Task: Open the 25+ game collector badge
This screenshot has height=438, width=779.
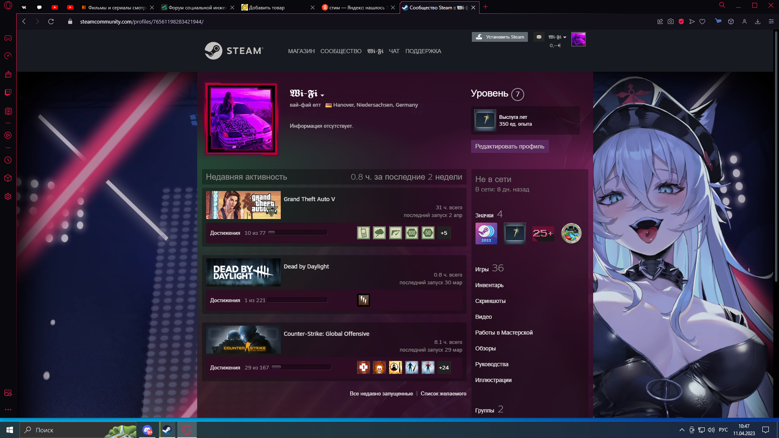Action: click(x=543, y=233)
